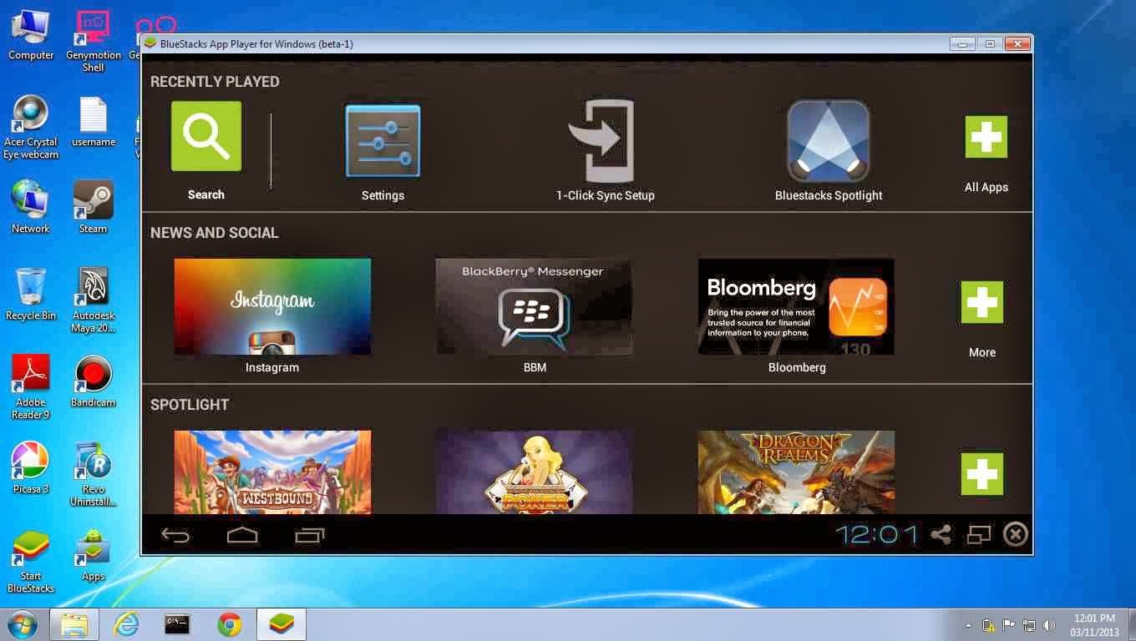Select the Autodesk Maya desktop shortcut
1136x641 pixels.
(x=93, y=300)
